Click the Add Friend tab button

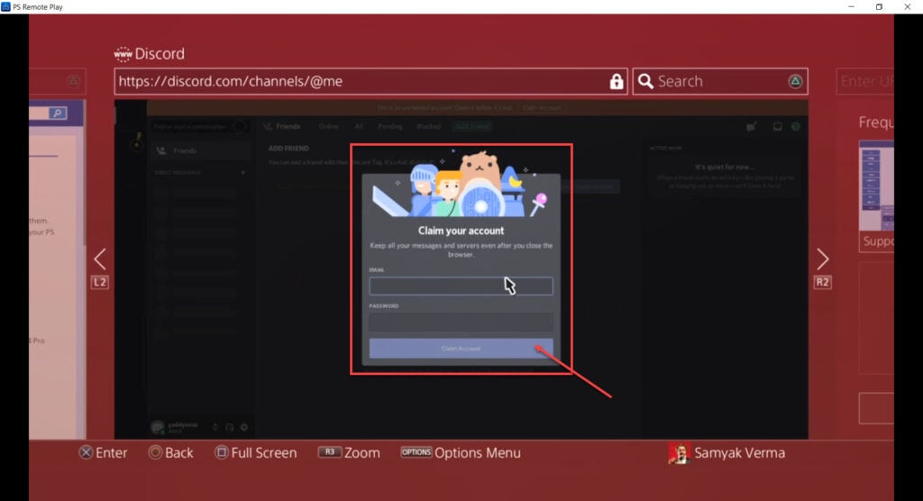tap(472, 126)
